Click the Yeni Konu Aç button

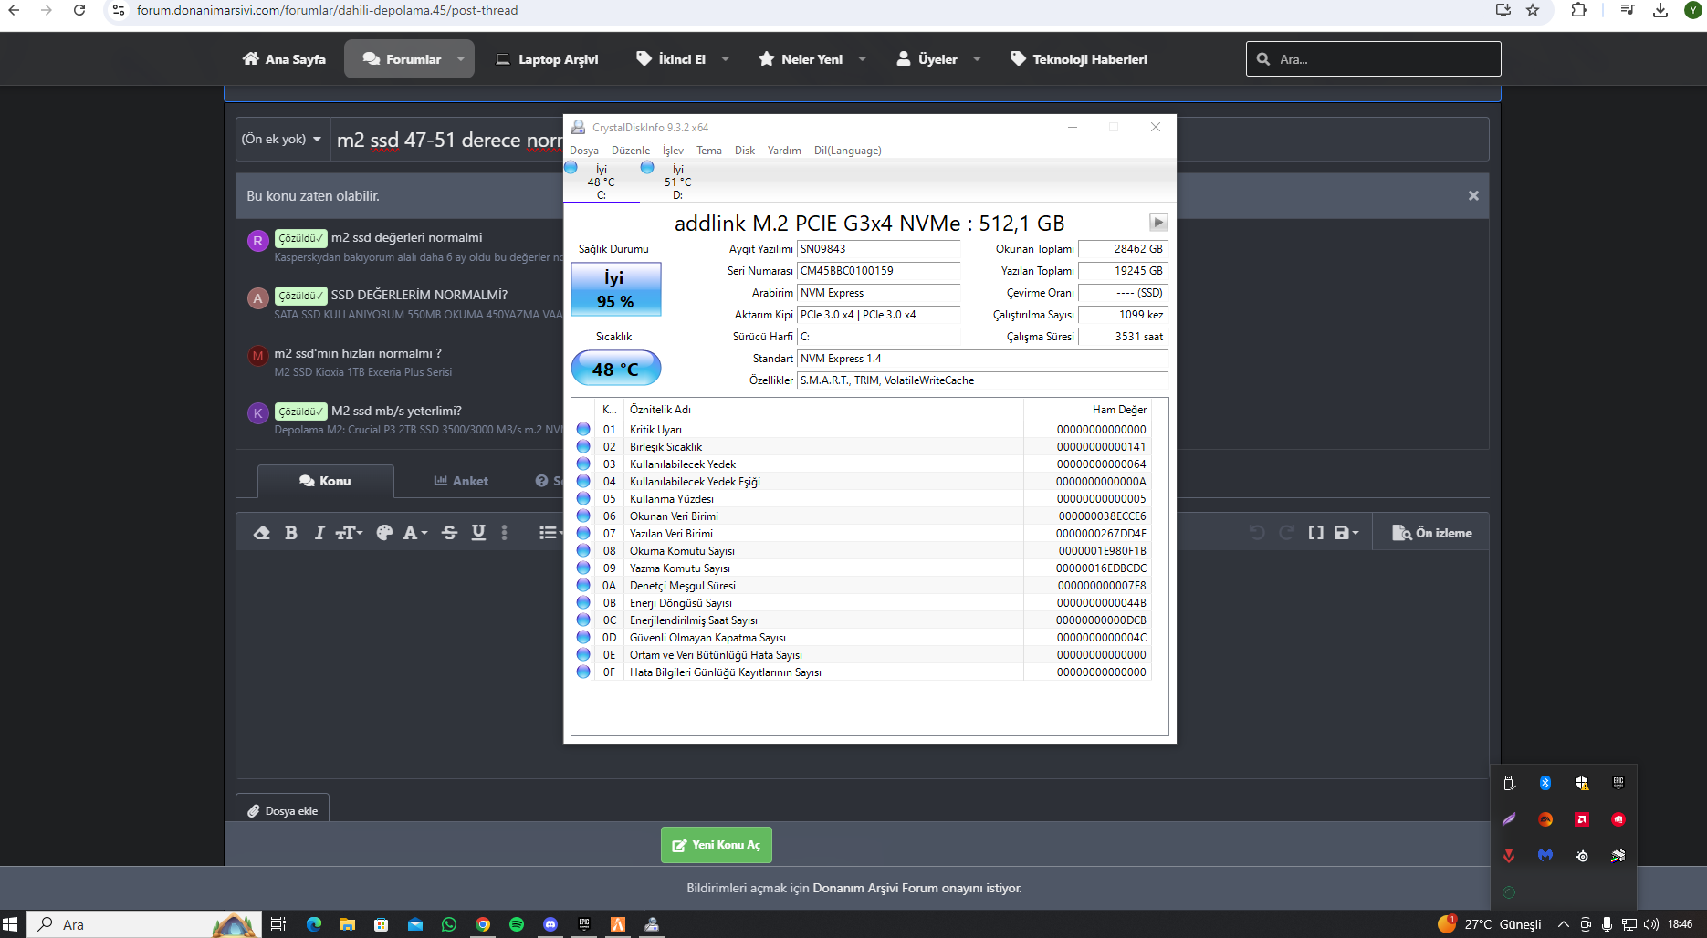pos(717,845)
